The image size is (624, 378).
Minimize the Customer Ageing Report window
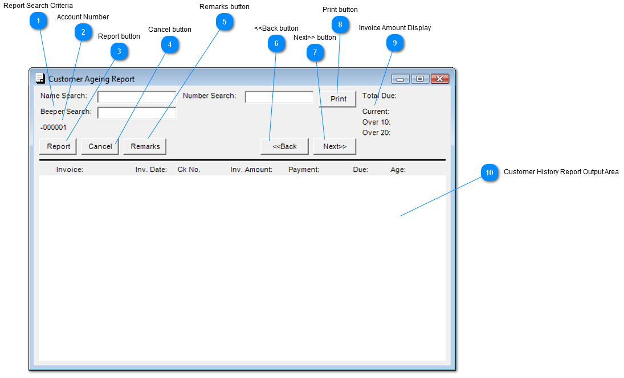tap(401, 79)
